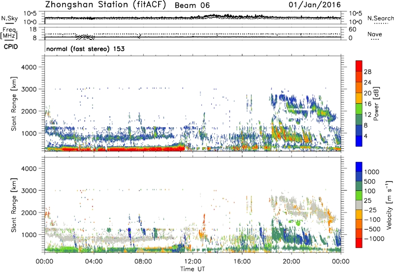Screen dimensions: 394x272
Task: Click the "12" Power colorbar label
Action: tap(367, 115)
